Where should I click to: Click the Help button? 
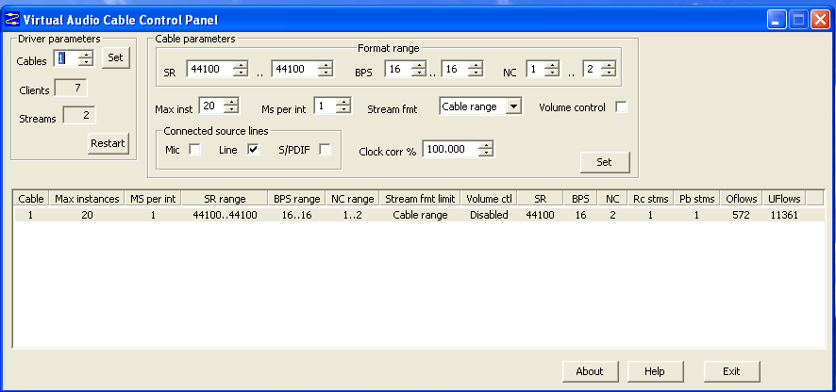coord(655,371)
